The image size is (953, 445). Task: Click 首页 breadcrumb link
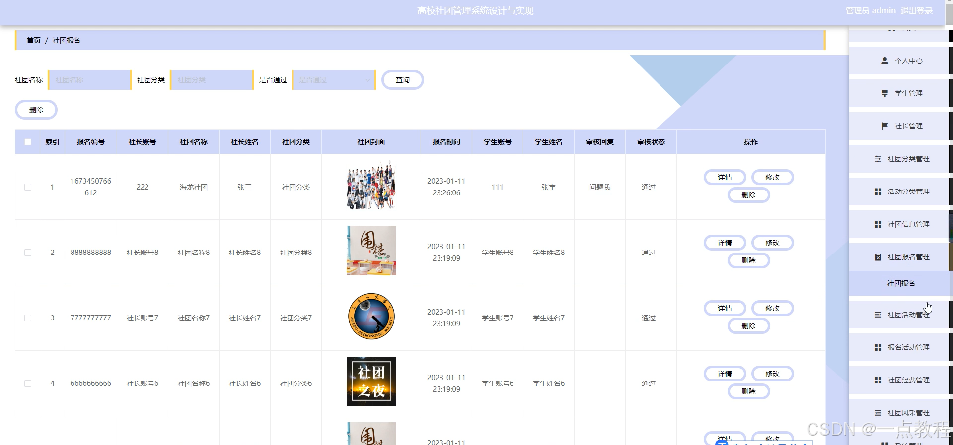[x=34, y=40]
